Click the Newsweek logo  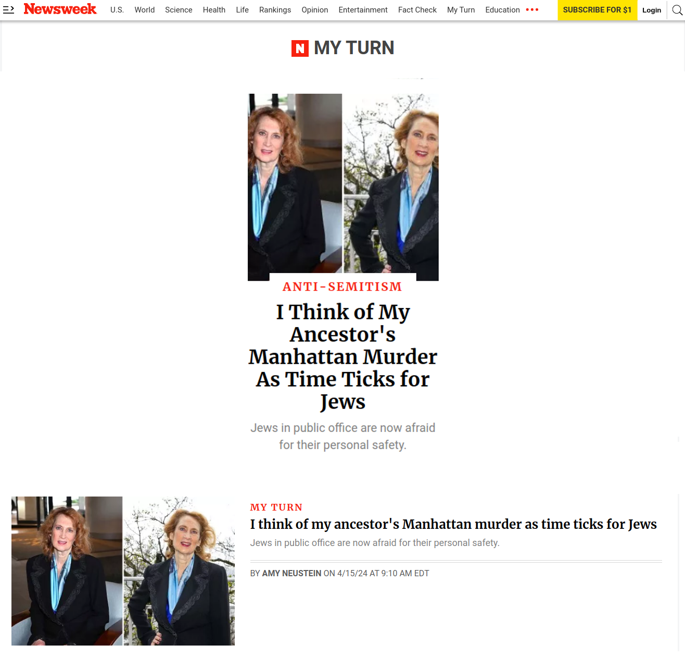click(x=60, y=9)
